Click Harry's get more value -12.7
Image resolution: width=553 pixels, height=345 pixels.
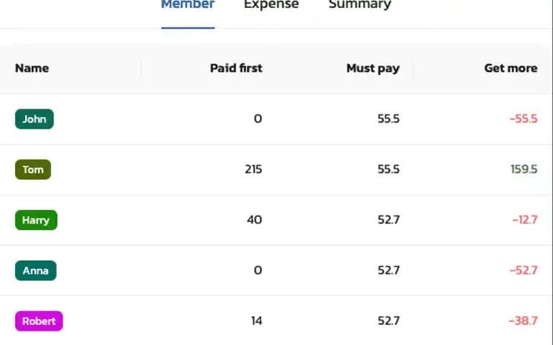(525, 220)
